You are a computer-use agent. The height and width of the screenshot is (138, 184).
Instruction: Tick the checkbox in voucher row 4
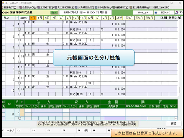click(x=20, y=30)
